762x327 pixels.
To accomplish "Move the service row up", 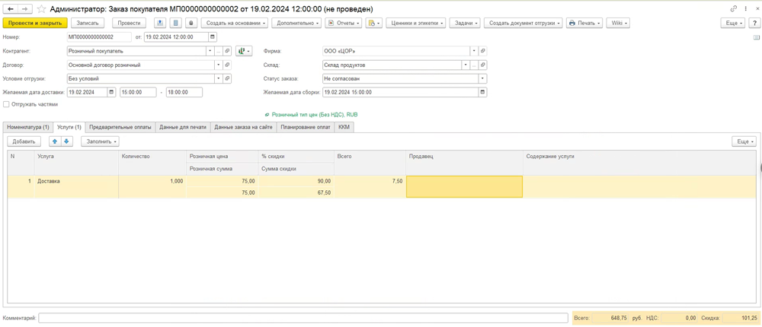I will tap(55, 141).
